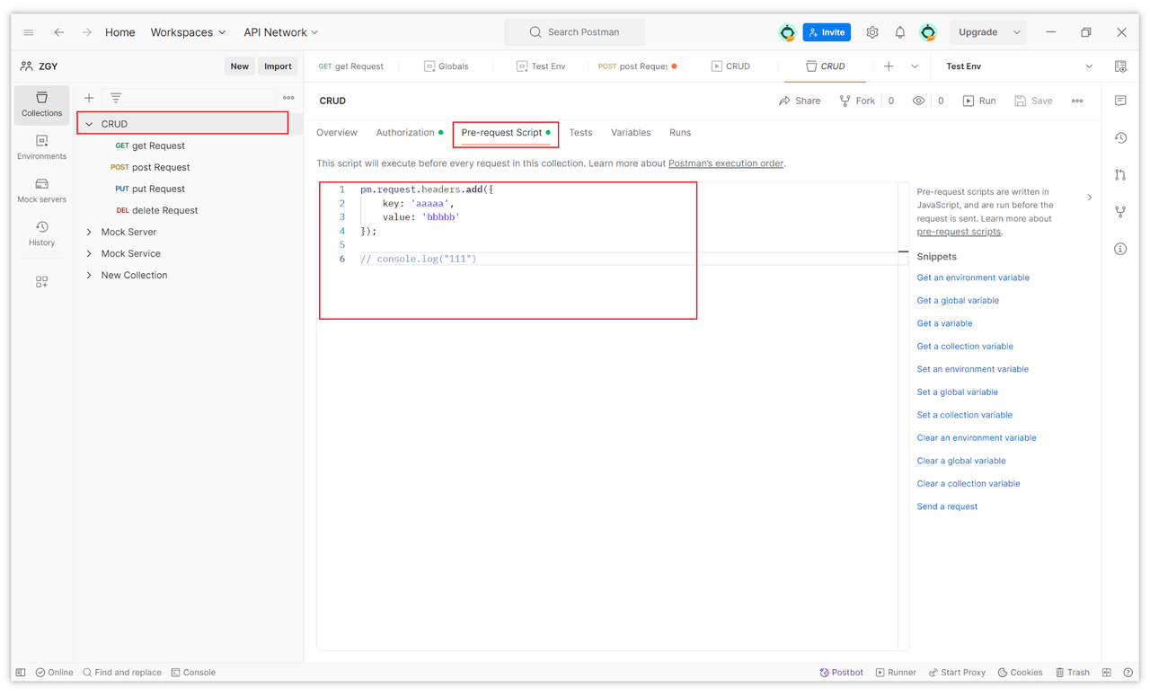The image size is (1150, 696).
Task: Open the API Network dropdown
Action: pos(280,32)
